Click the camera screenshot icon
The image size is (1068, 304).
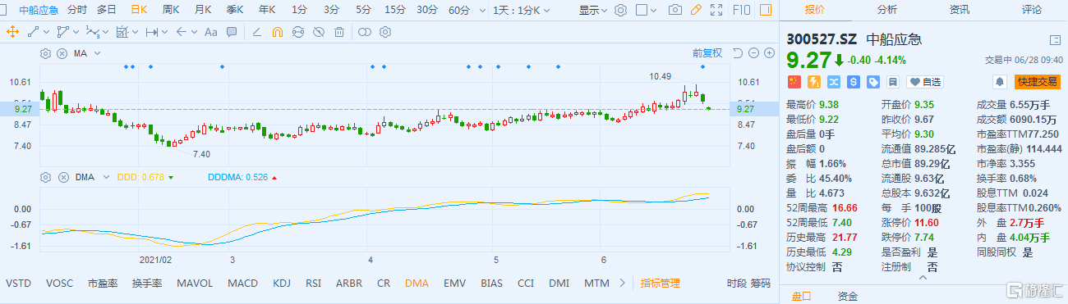(675, 10)
